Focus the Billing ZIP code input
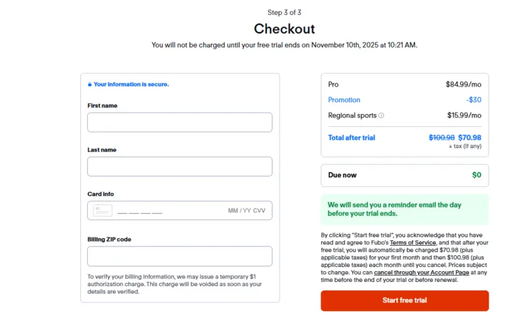Viewport: 531px width, 316px height. point(180,256)
